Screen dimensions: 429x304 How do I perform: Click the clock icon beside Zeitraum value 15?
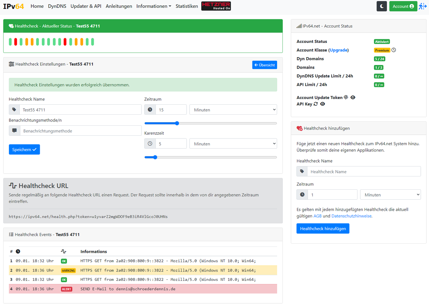point(150,110)
